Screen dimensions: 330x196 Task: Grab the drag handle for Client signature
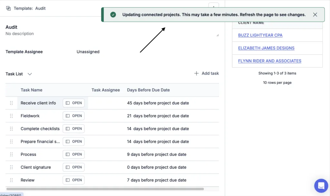11,167
